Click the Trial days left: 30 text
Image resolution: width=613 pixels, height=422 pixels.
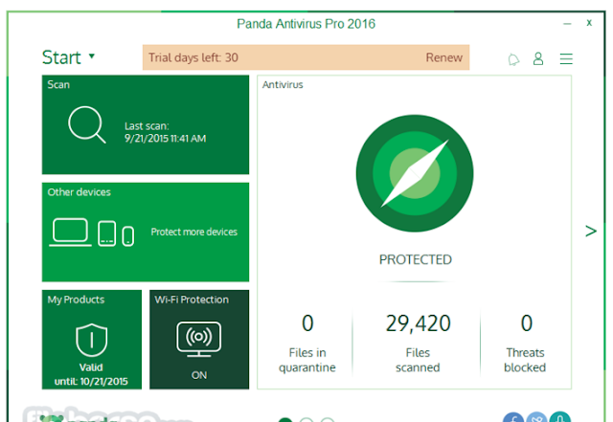point(193,57)
